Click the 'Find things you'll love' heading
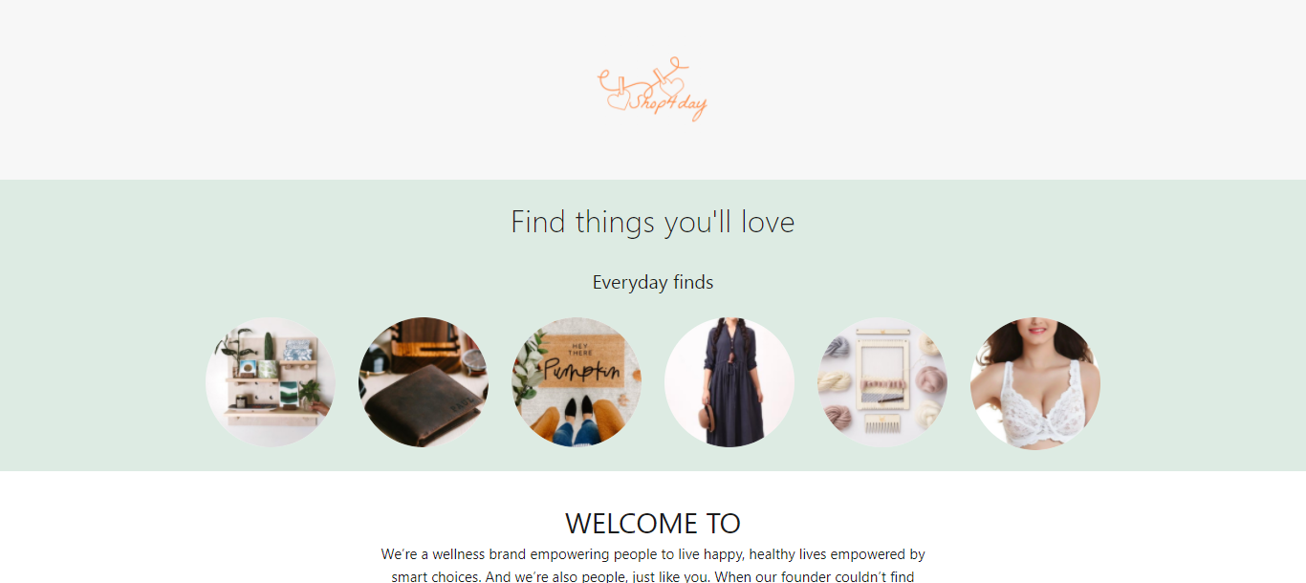Screen dimensions: 1306x583 pos(653,222)
